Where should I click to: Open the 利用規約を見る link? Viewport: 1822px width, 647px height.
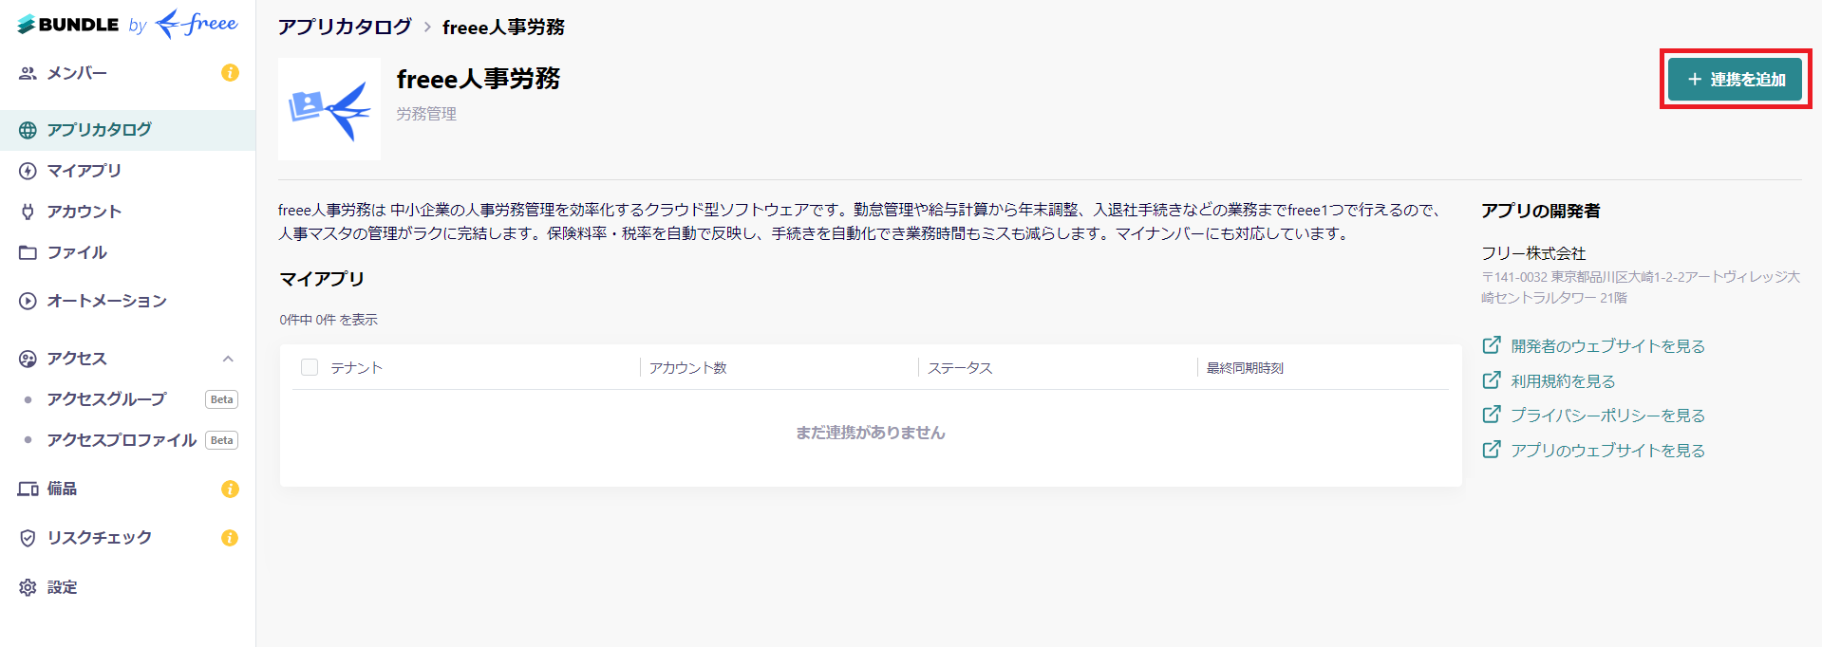tap(1563, 381)
